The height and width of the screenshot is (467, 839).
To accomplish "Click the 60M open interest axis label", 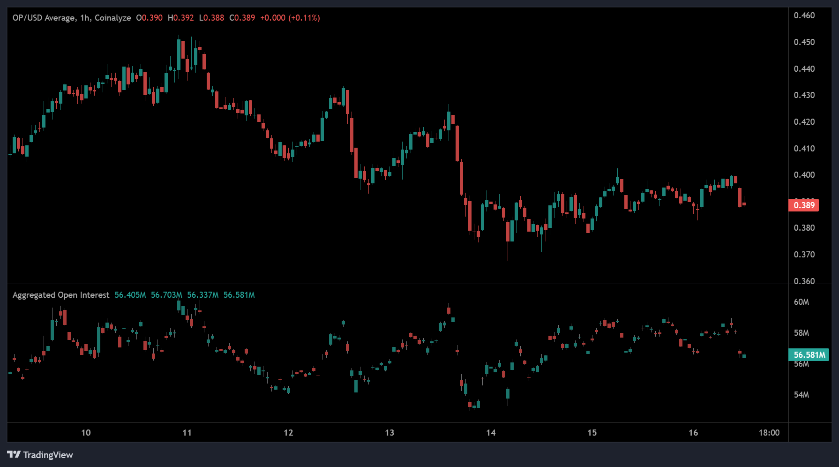I will pyautogui.click(x=801, y=302).
